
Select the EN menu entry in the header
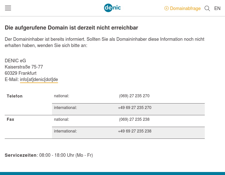[217, 8]
